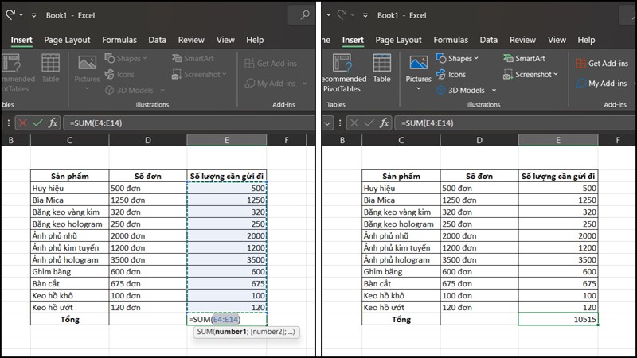
Task: Select column D header in left window
Action: coord(148,140)
